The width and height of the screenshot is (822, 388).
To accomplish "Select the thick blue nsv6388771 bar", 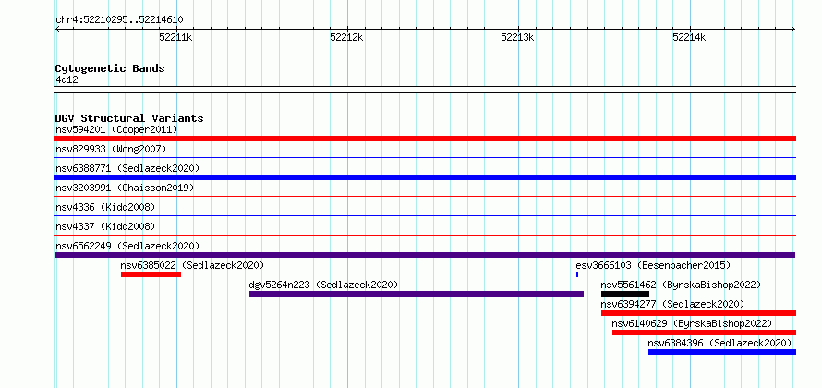I will tap(425, 177).
